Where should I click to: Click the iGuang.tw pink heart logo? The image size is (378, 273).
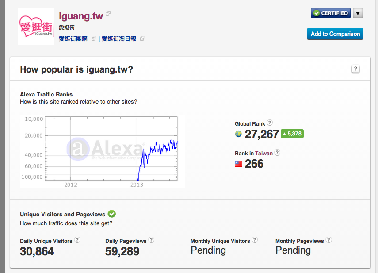click(x=36, y=27)
